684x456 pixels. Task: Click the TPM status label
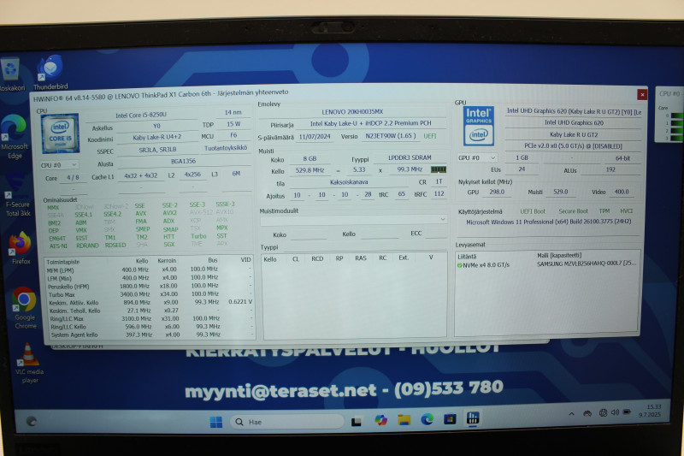(x=604, y=211)
